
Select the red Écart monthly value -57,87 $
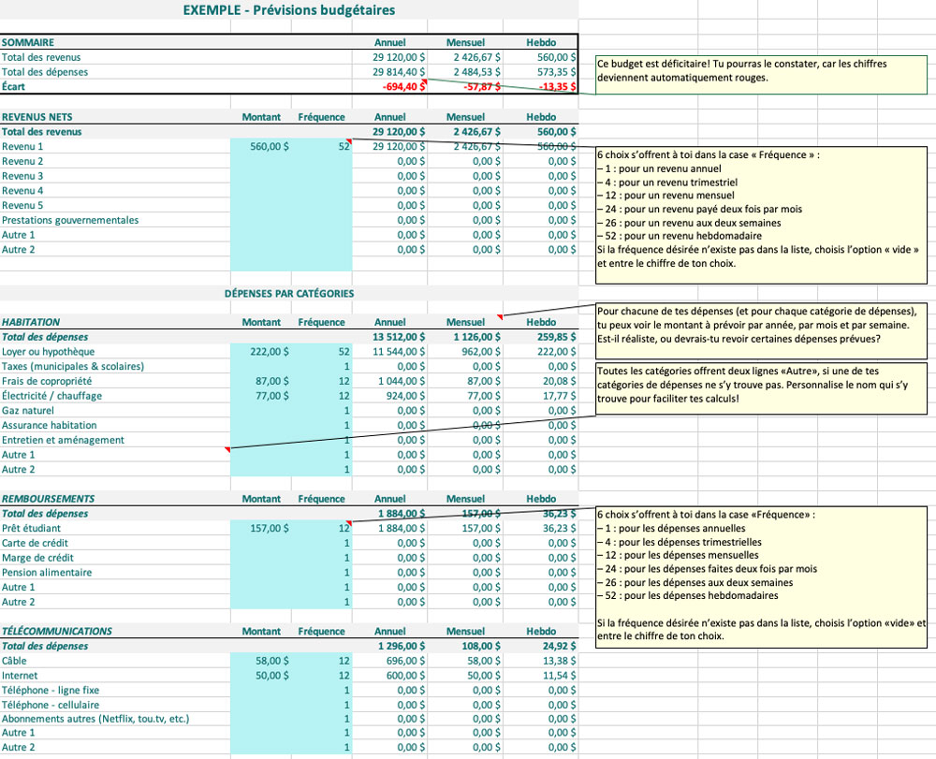click(482, 86)
